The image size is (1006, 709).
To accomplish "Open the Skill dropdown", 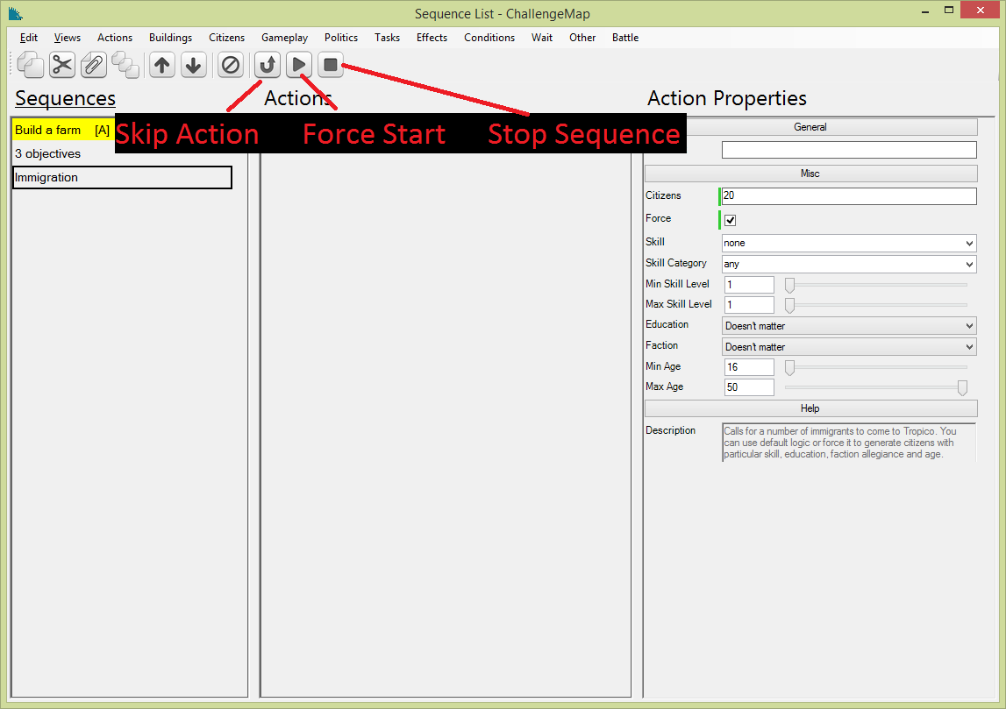I will (x=849, y=243).
